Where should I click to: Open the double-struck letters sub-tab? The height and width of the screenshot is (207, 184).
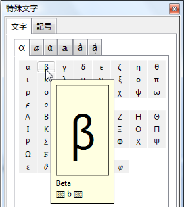click(x=65, y=47)
